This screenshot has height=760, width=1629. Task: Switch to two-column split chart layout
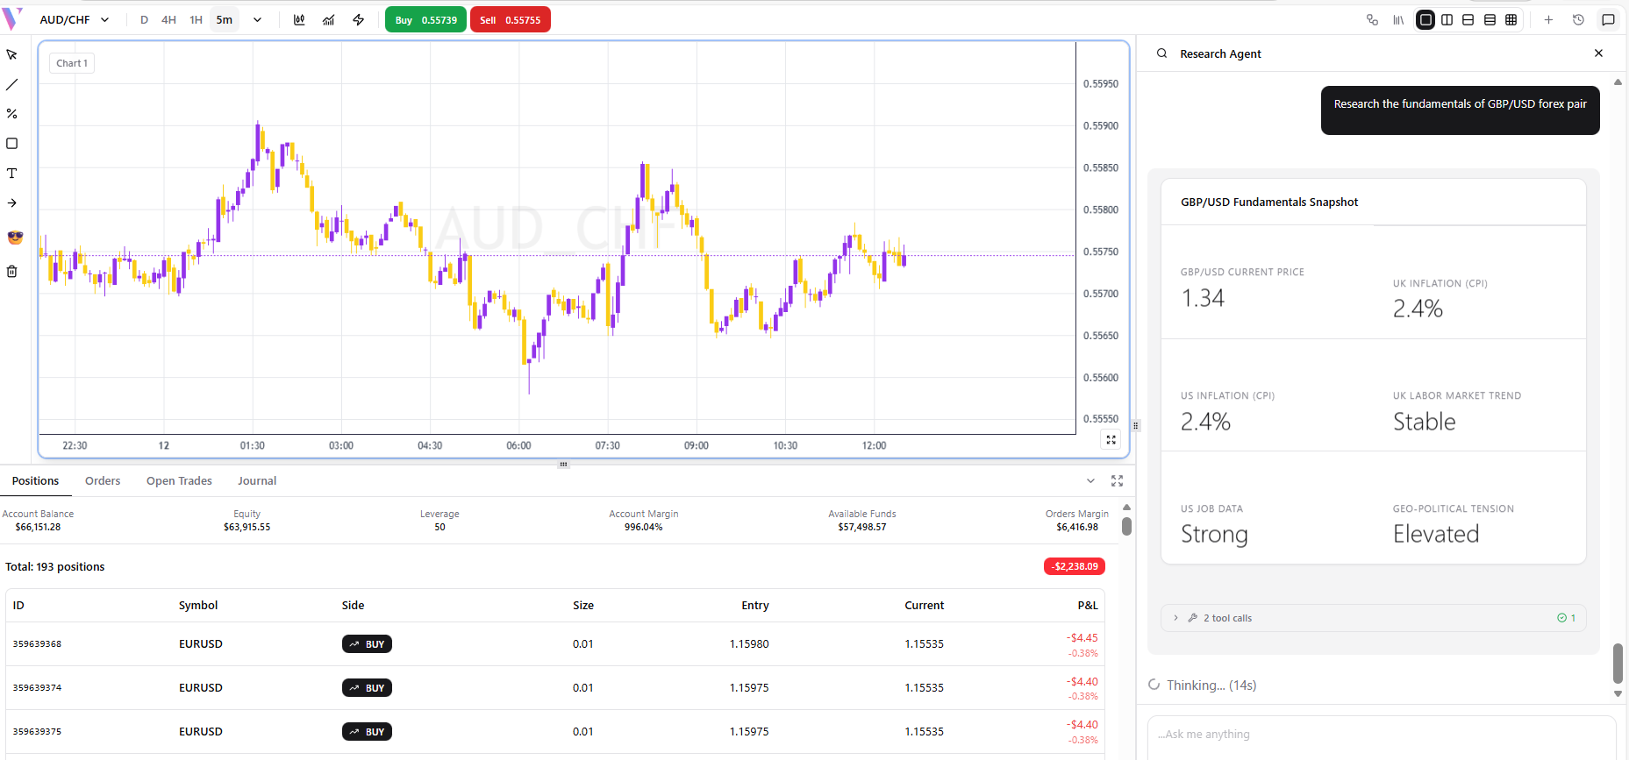tap(1447, 20)
